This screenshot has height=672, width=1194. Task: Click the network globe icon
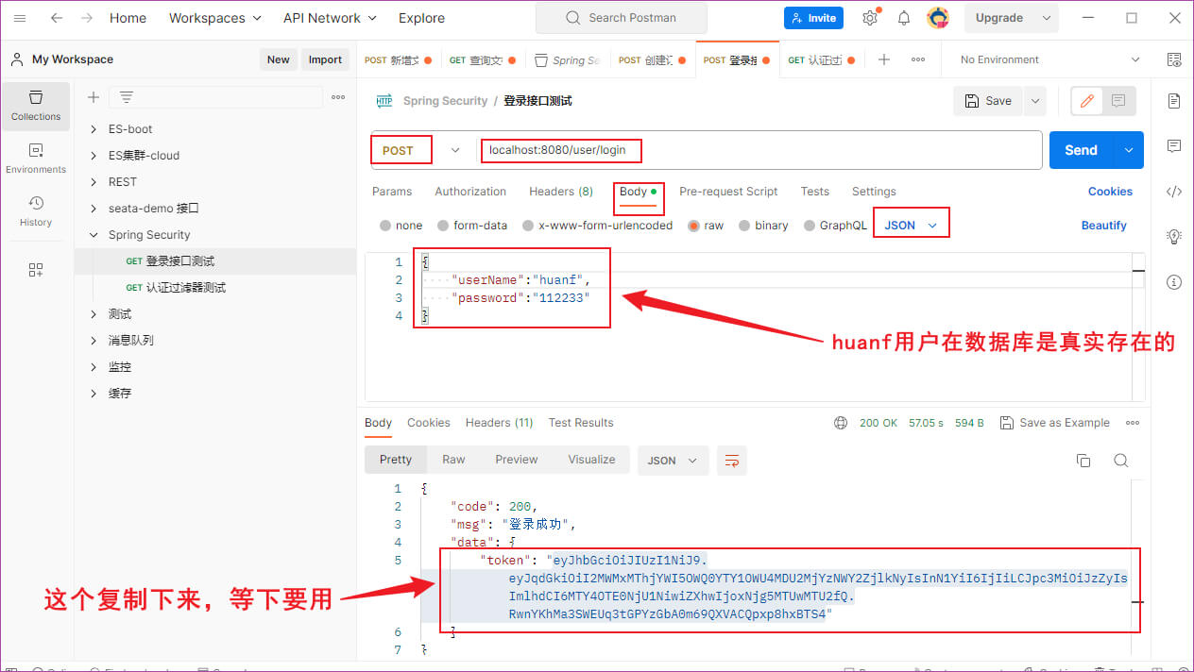pos(841,423)
